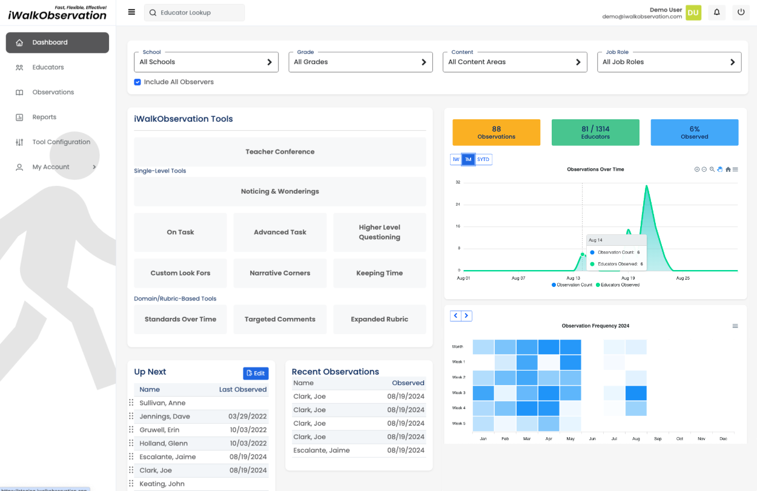The width and height of the screenshot is (757, 491).
Task: Launch On Task tool
Action: tap(180, 232)
